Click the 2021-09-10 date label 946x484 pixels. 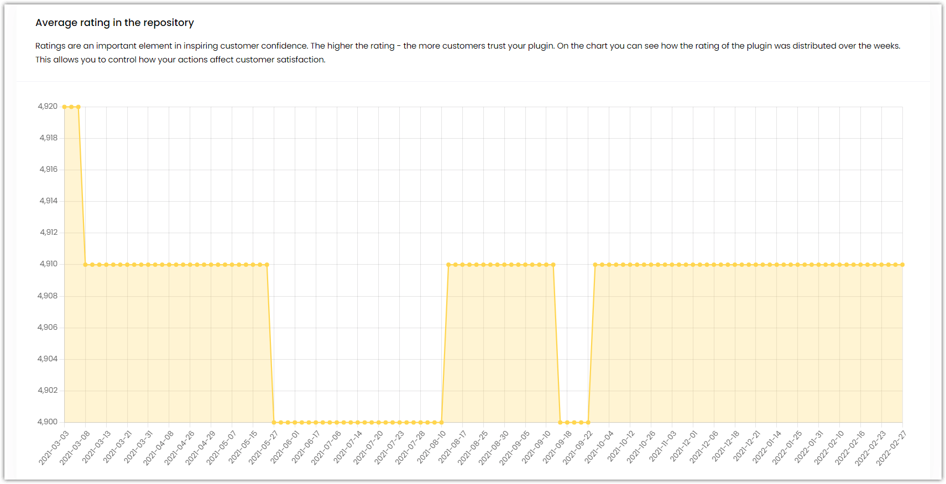point(536,448)
